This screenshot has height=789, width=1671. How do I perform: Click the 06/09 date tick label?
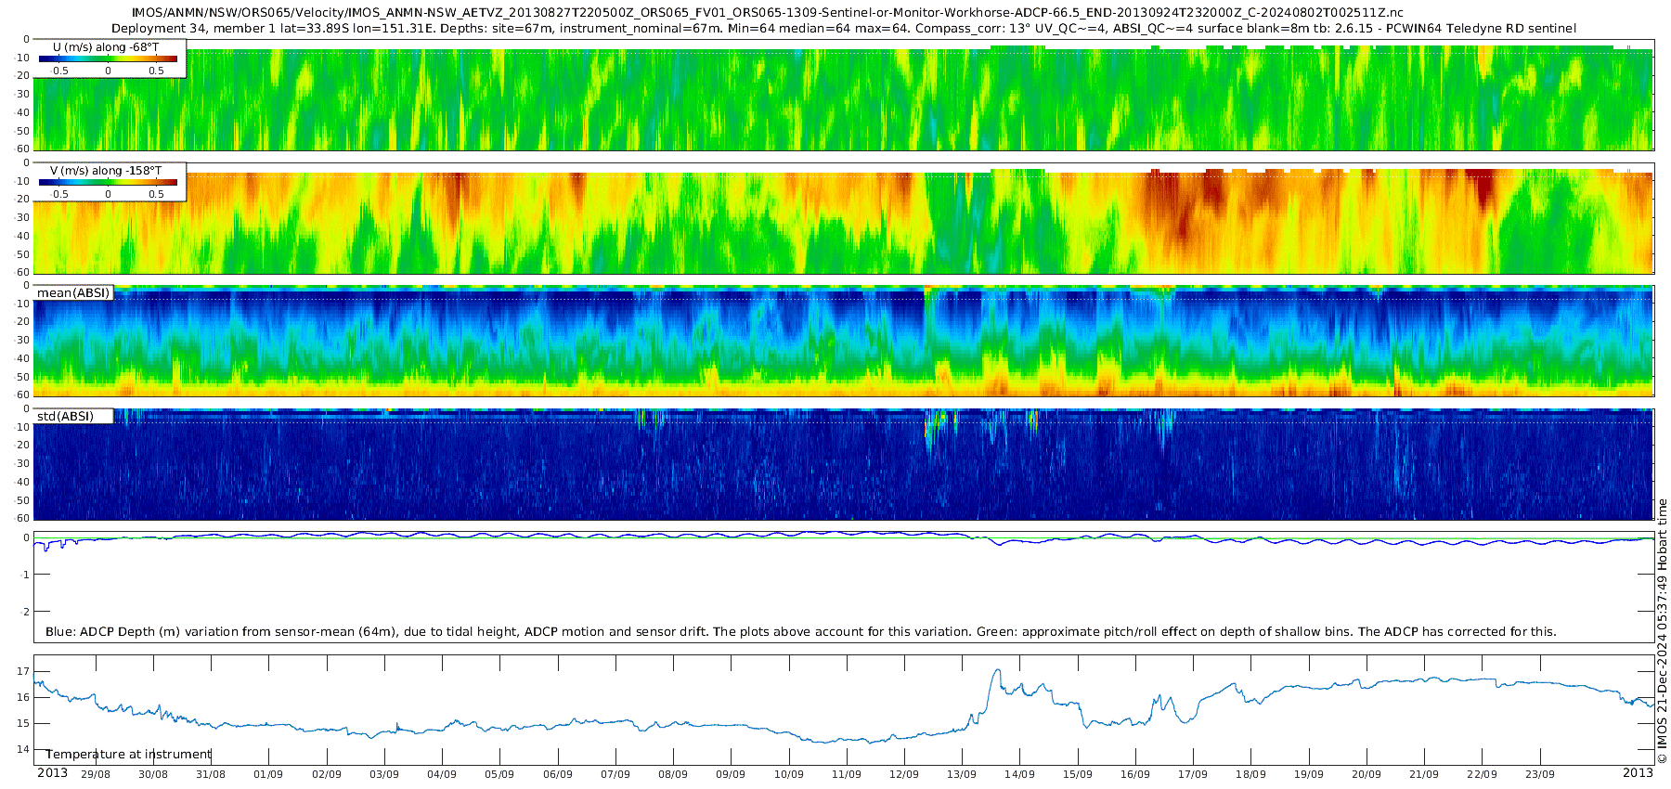coord(558,774)
